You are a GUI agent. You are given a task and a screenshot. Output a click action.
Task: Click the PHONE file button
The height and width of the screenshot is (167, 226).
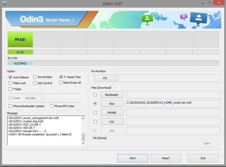pyautogui.click(x=112, y=113)
